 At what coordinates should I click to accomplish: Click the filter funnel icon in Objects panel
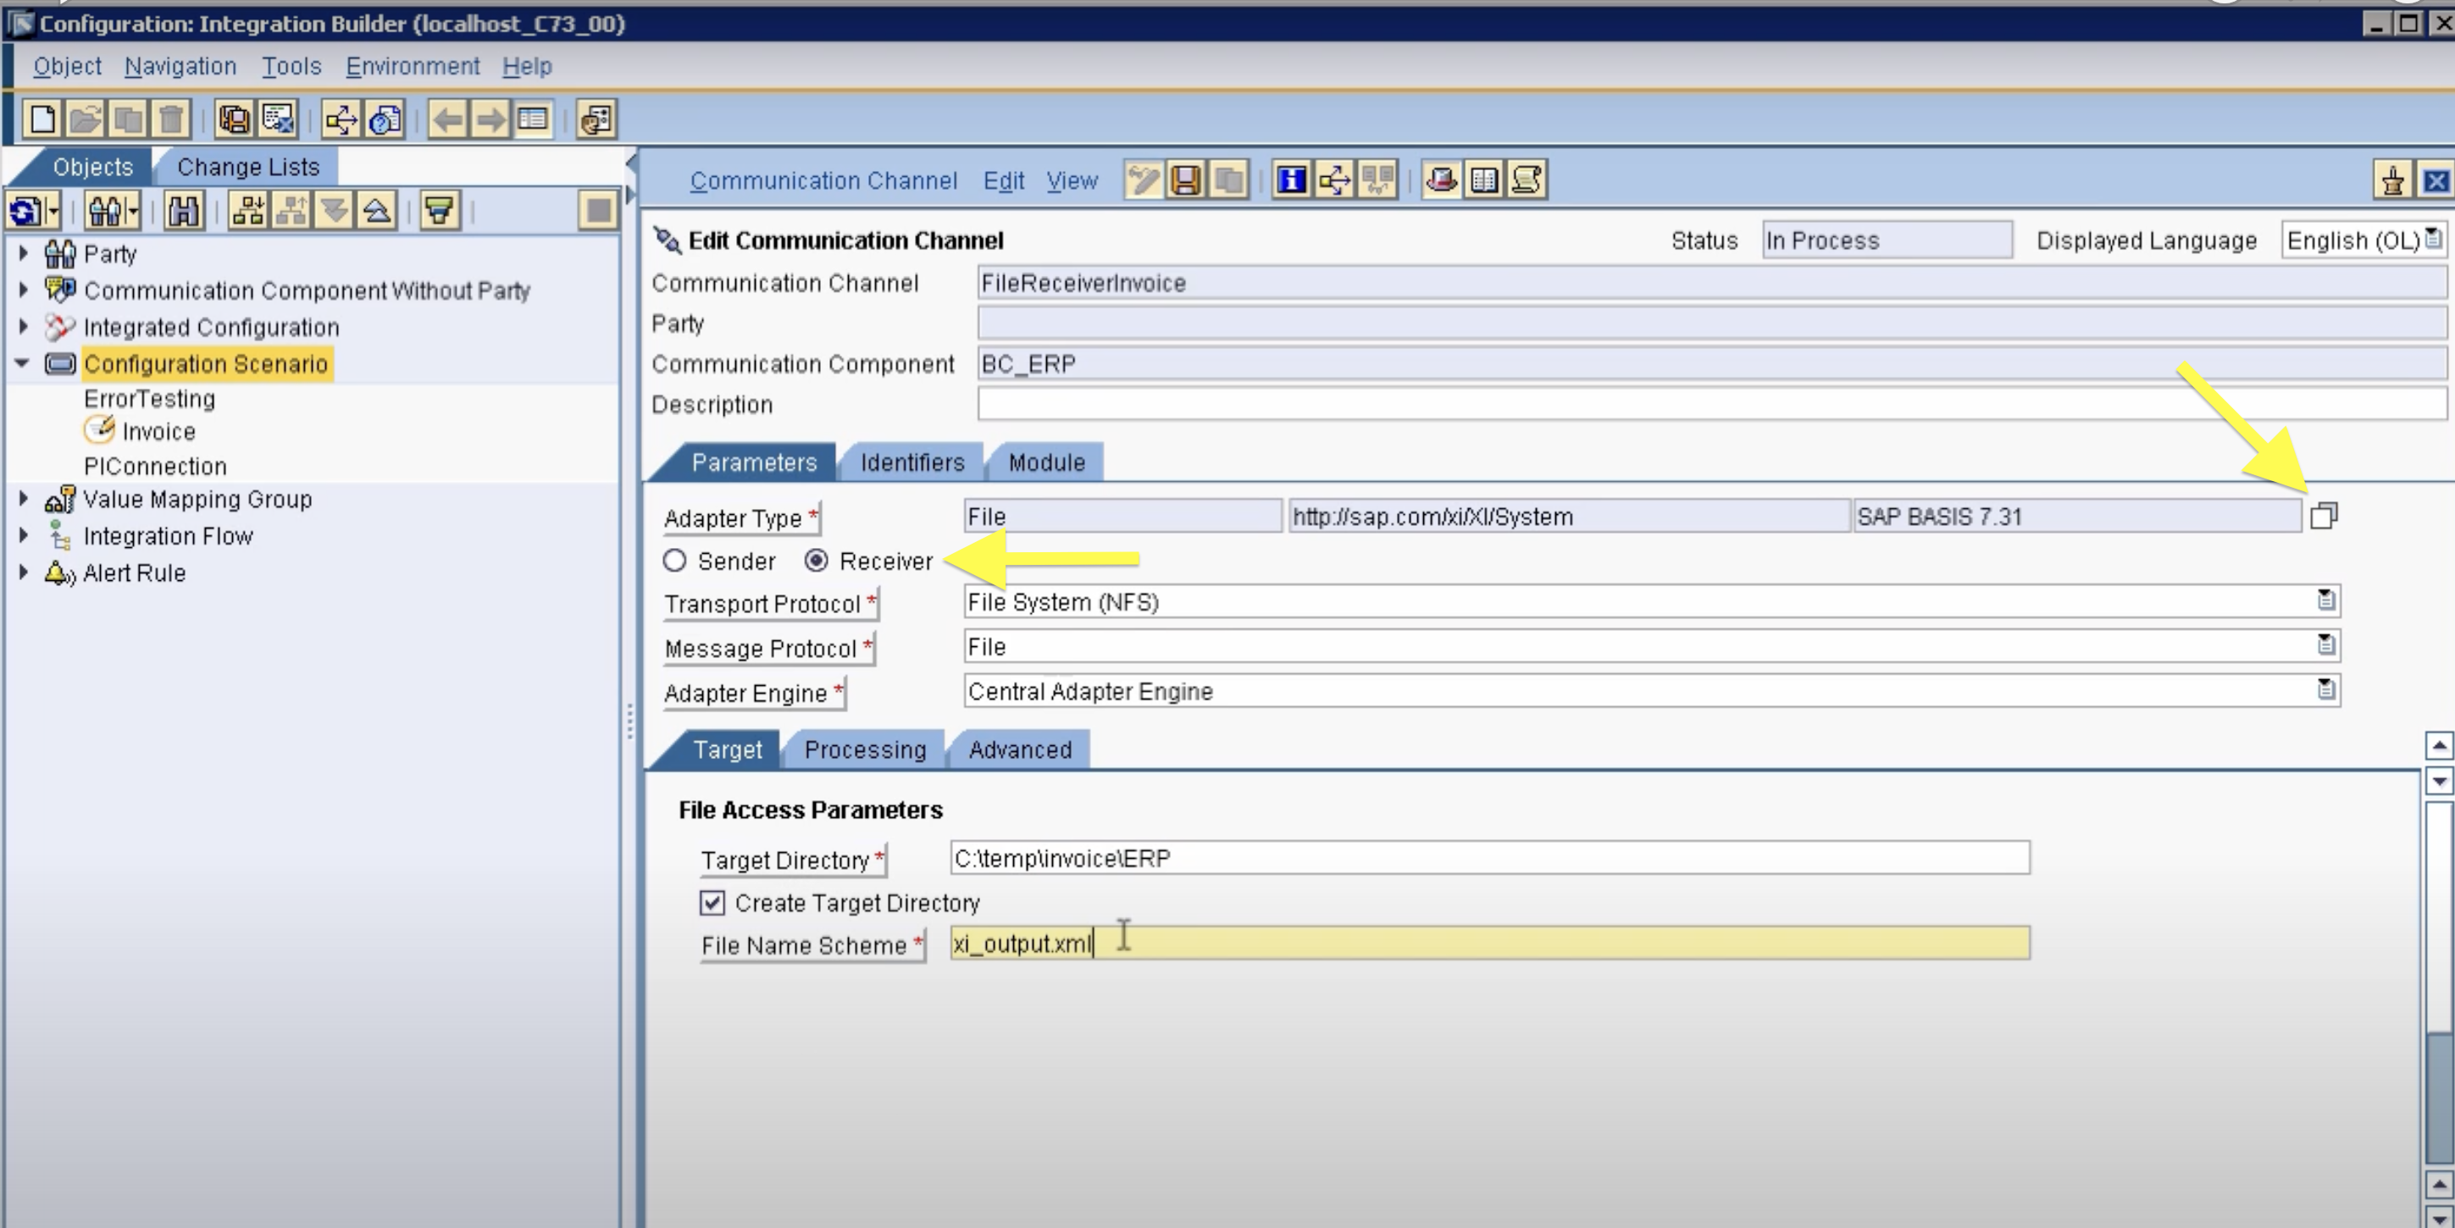(440, 211)
